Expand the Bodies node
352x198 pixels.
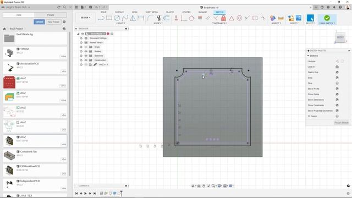click(x=81, y=51)
